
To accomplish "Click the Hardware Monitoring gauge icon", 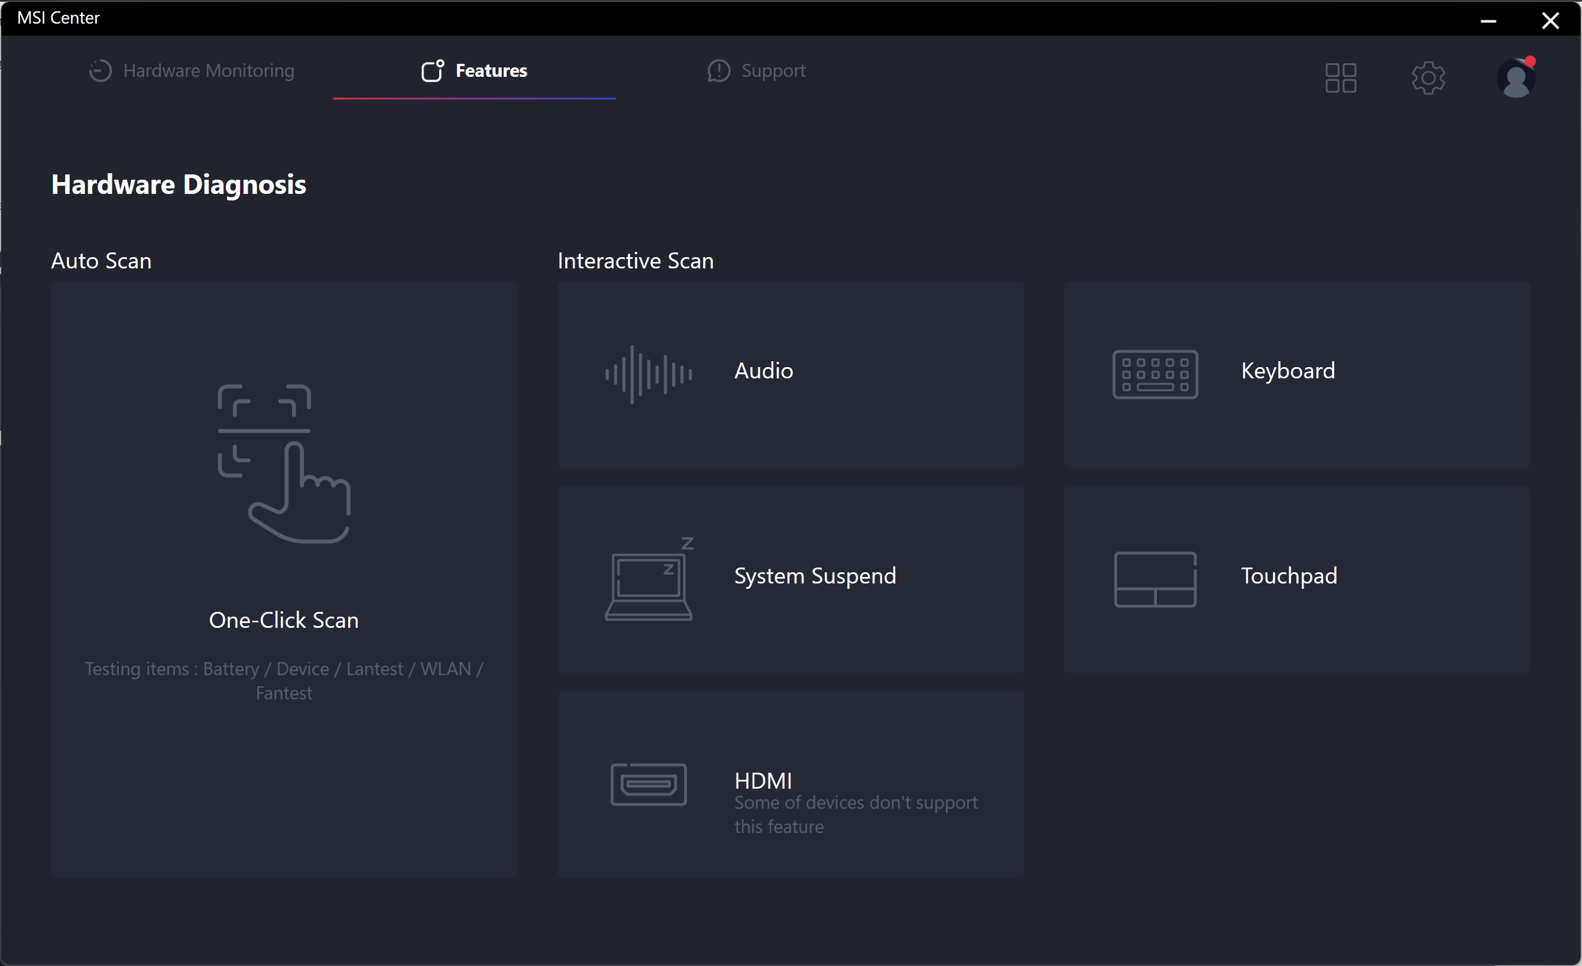I will pyautogui.click(x=100, y=70).
